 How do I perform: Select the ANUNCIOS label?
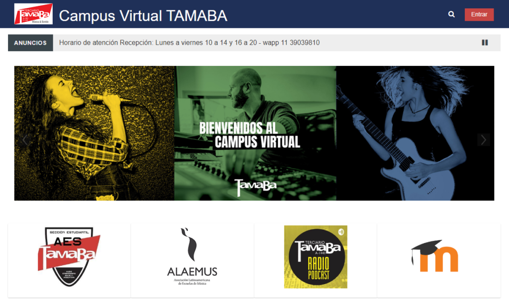(x=30, y=43)
